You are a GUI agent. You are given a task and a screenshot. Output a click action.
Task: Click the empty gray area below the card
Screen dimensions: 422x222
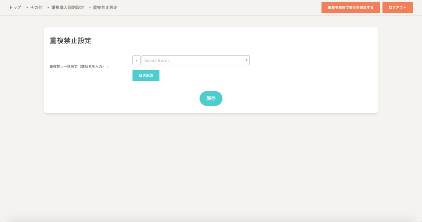[211, 165]
